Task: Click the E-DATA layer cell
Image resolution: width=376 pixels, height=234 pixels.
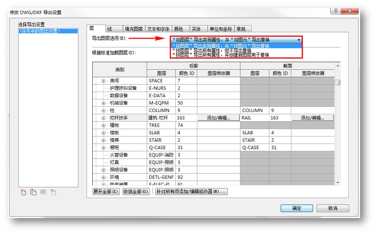Action: point(161,96)
